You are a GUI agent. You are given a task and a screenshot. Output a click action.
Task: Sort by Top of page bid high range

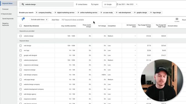pyautogui.click(x=161, y=26)
